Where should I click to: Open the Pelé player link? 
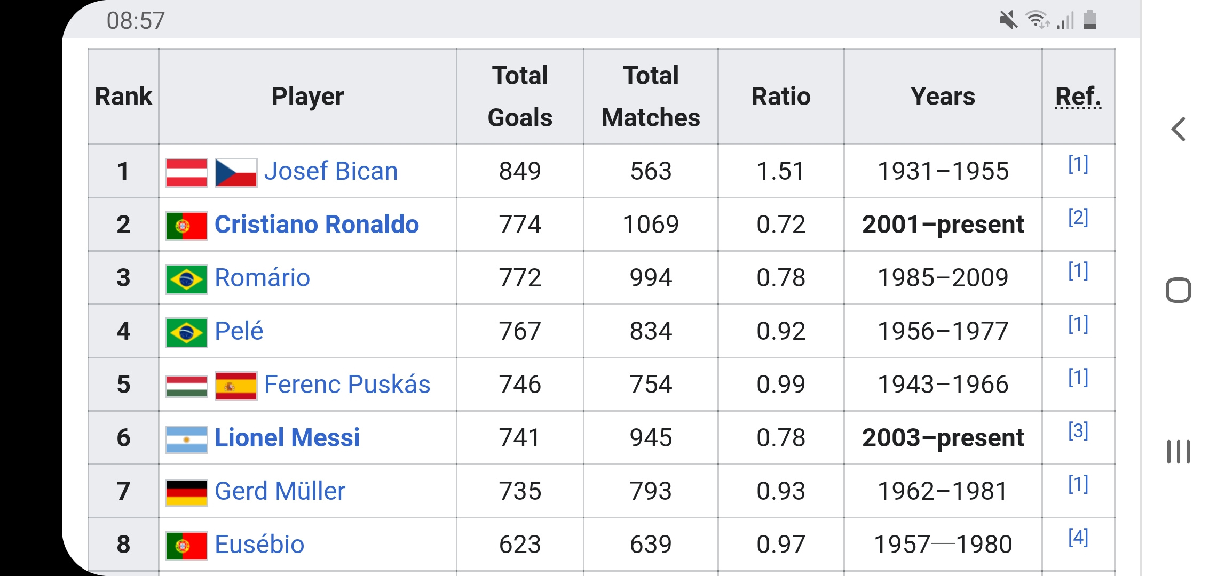point(239,331)
